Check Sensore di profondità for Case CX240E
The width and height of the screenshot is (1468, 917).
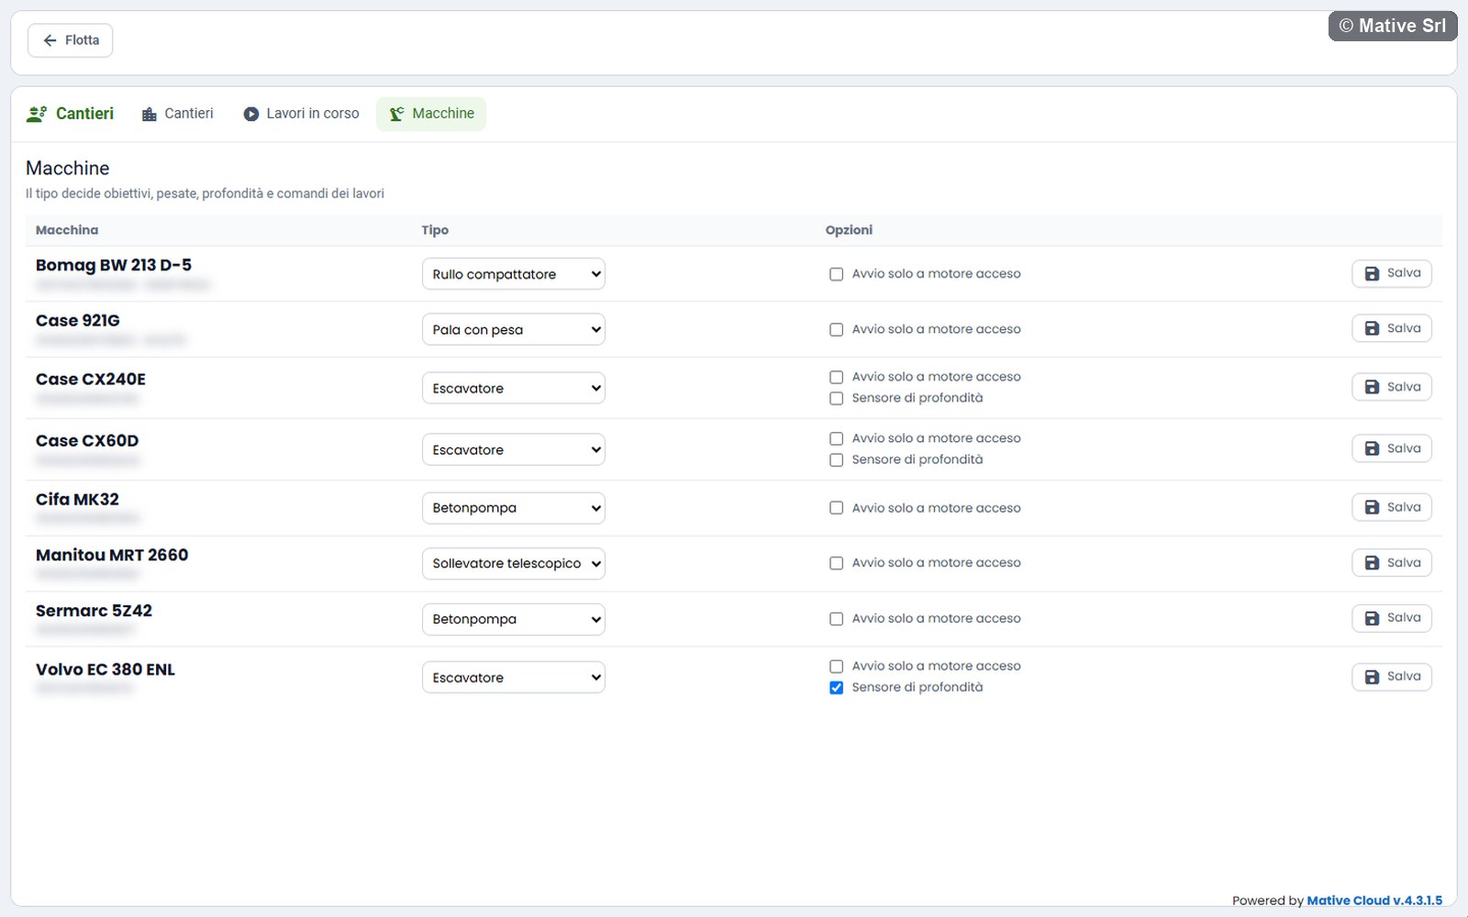836,398
